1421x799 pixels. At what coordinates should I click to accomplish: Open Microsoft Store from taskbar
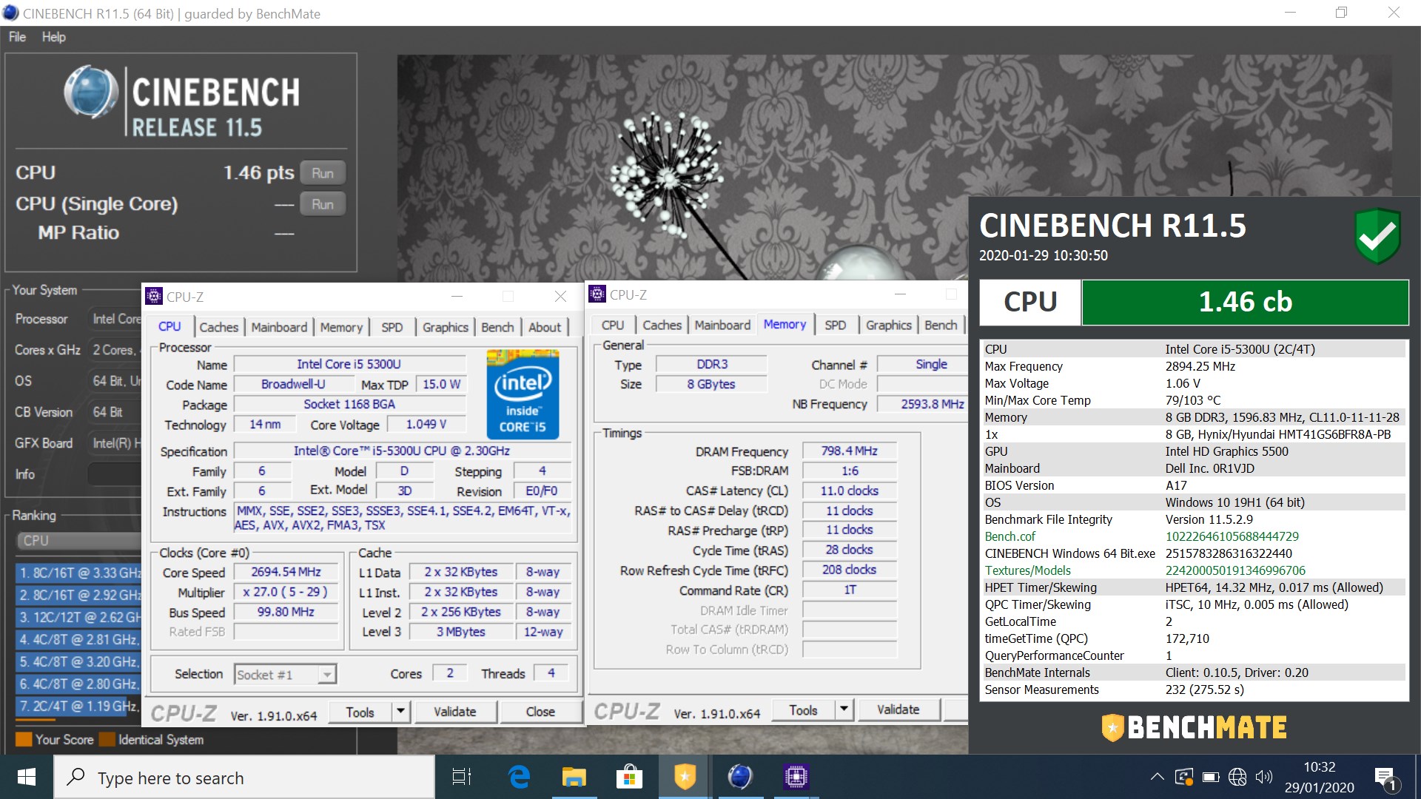pos(629,777)
